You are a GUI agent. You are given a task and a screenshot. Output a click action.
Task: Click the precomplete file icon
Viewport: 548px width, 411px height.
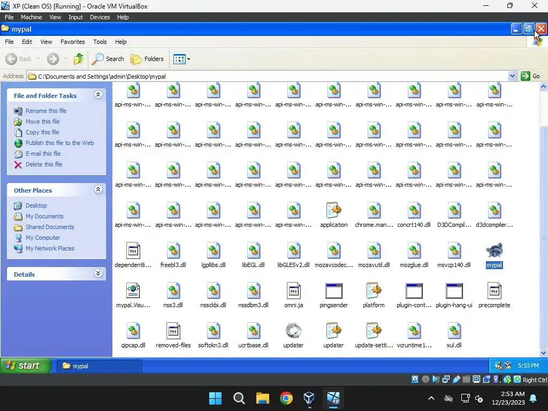494,291
